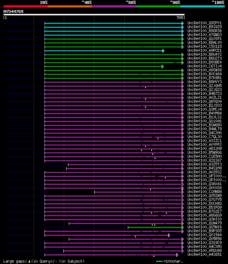Select the UniRef100_Q15NI6 label

click(x=204, y=227)
